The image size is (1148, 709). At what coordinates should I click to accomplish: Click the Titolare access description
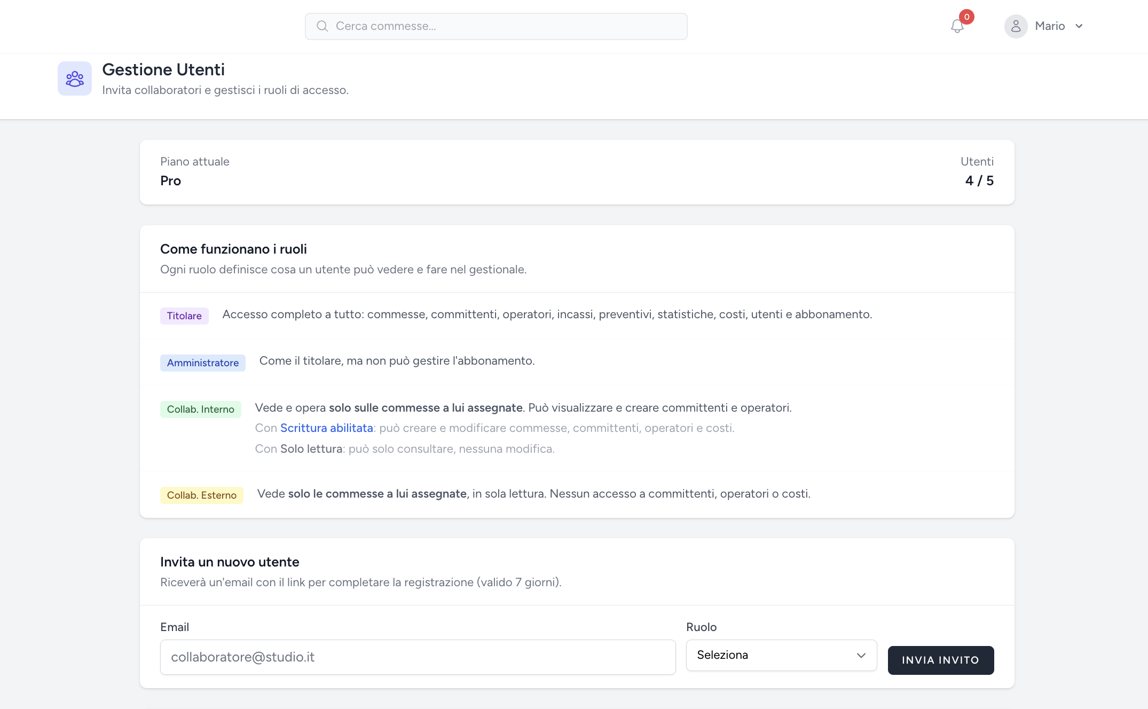(x=547, y=314)
